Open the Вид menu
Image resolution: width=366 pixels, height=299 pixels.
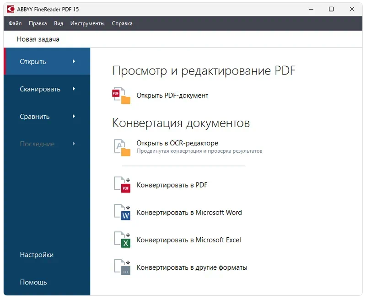click(x=59, y=23)
